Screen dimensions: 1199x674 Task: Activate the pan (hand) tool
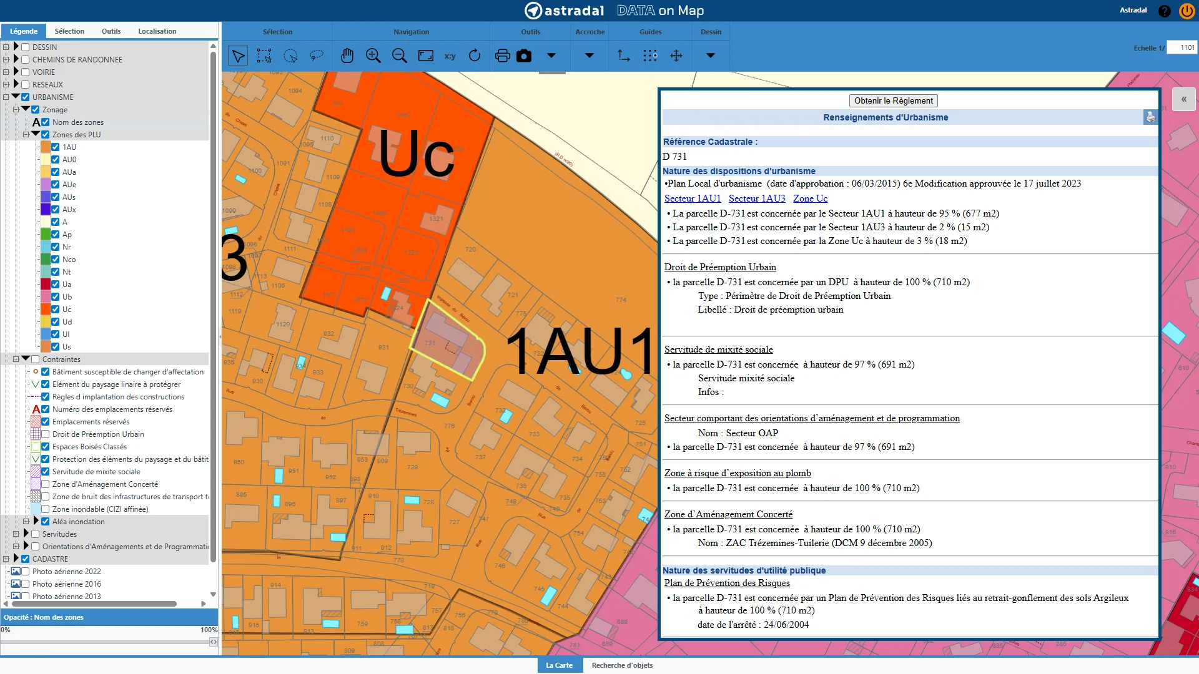pos(348,56)
